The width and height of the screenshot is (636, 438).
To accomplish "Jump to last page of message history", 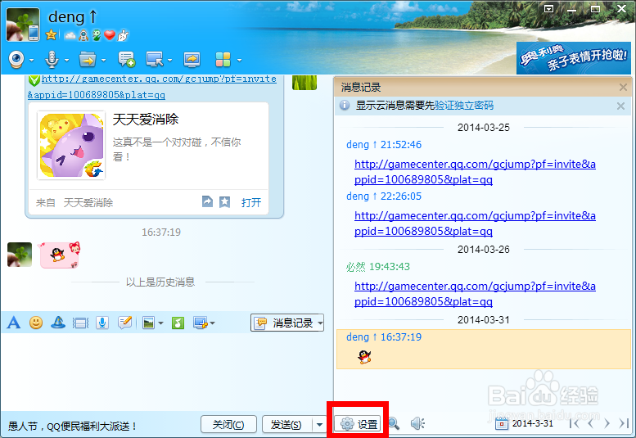I will [x=624, y=424].
